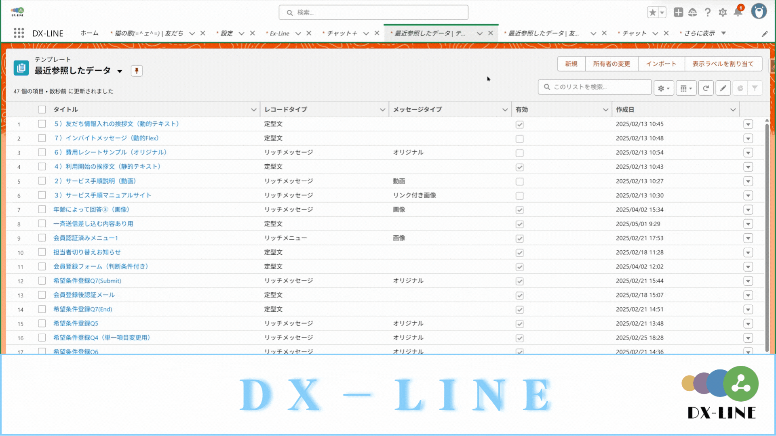The height and width of the screenshot is (436, 776).
Task: Tick checkbox for row 8 item
Action: (x=42, y=224)
